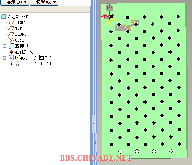Screen dimensions: 192x165
Task: Click the FRONT datum plane icon
Action: [x=11, y=34]
